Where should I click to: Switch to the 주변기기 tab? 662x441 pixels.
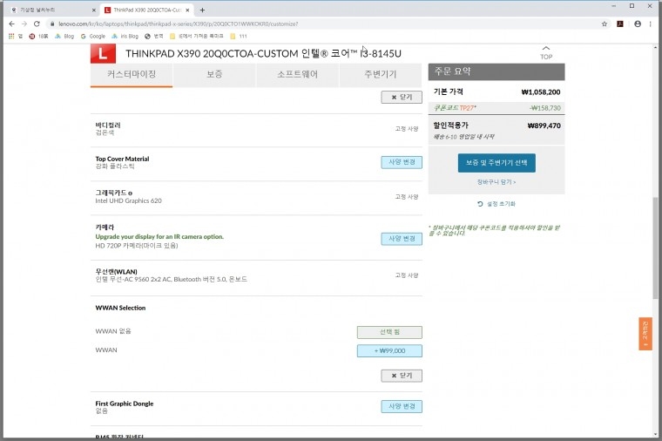point(381,75)
